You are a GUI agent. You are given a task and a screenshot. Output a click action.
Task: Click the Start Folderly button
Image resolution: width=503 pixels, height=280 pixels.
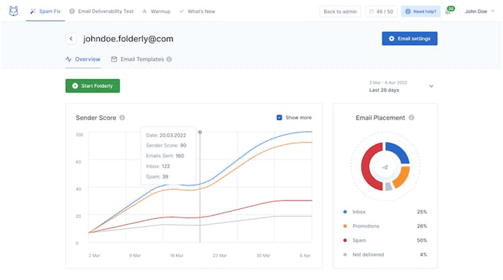pyautogui.click(x=93, y=86)
